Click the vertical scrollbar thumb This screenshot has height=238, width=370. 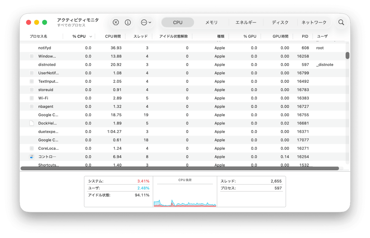(347, 55)
